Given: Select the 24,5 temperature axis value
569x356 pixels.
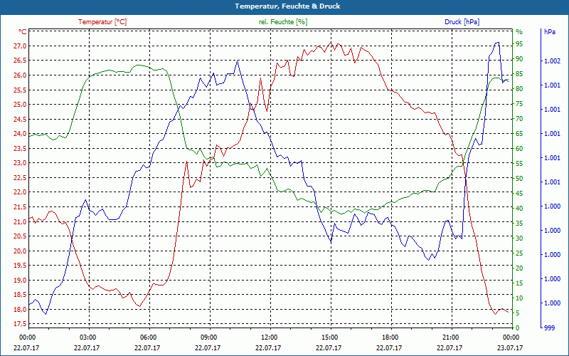Looking at the screenshot, I should [21, 119].
